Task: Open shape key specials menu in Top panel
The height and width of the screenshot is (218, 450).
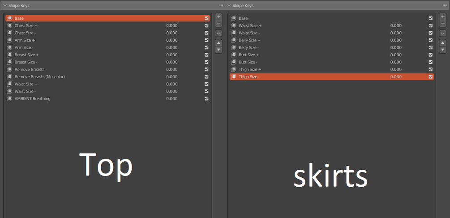Action: (x=219, y=34)
